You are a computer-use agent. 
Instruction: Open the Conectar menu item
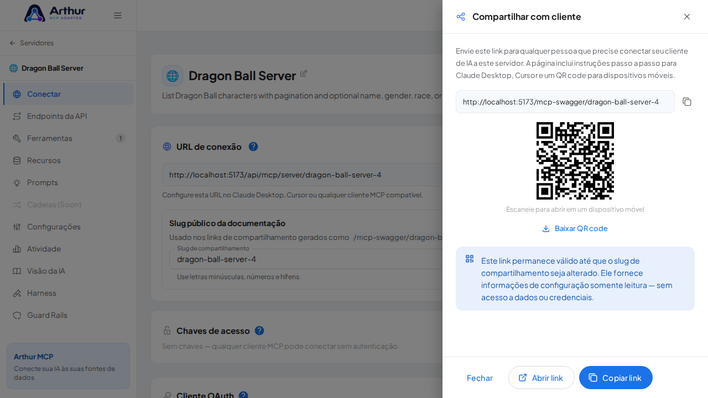click(x=69, y=94)
